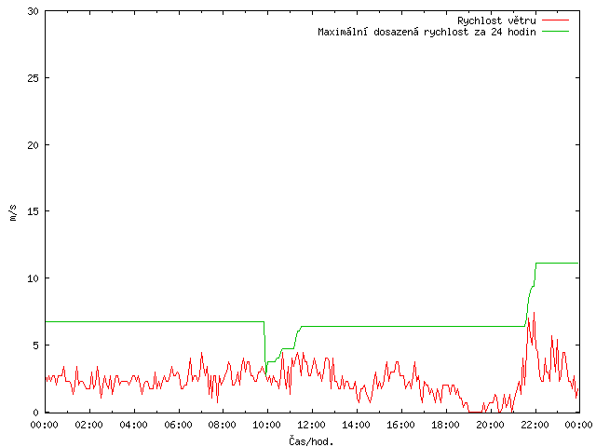This screenshot has width=596, height=447.
Task: Click the y-axis value 25
Action: 34,78
